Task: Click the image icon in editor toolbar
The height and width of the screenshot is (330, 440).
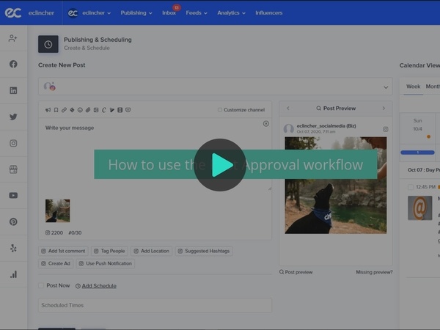Action: pos(96,110)
